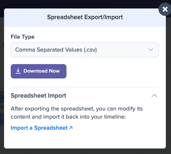Close the Spreadsheet Export/Import dialog

tap(165, 9)
